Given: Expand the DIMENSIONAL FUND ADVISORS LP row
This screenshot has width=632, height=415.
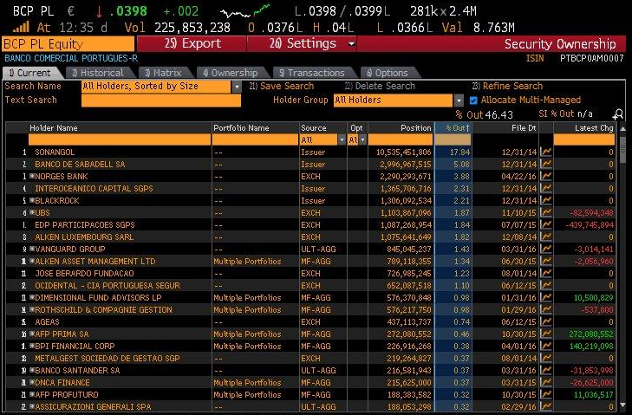Looking at the screenshot, I should click(32, 297).
